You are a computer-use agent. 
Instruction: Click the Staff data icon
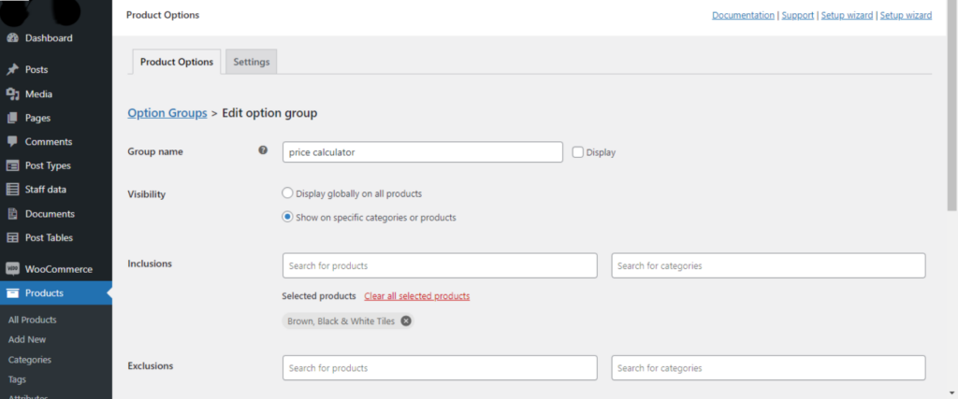[12, 189]
